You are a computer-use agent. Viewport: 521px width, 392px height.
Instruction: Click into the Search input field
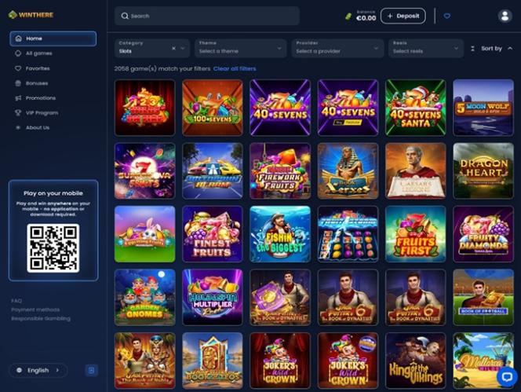click(x=207, y=16)
